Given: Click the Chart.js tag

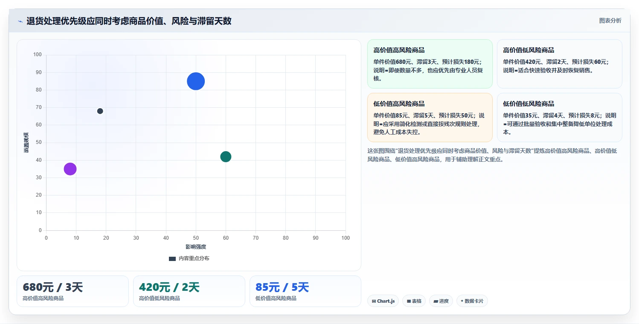Looking at the screenshot, I should coord(383,301).
